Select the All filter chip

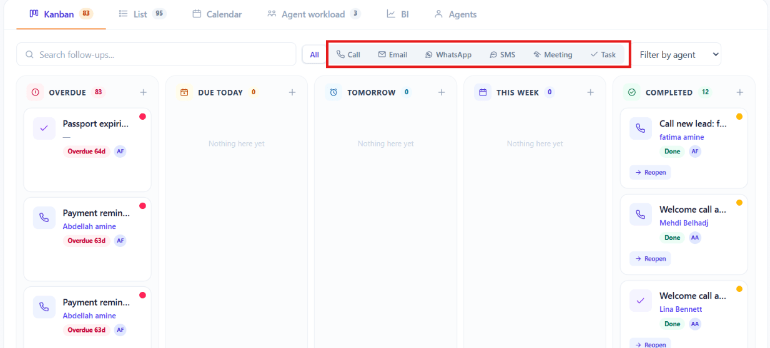(x=315, y=54)
